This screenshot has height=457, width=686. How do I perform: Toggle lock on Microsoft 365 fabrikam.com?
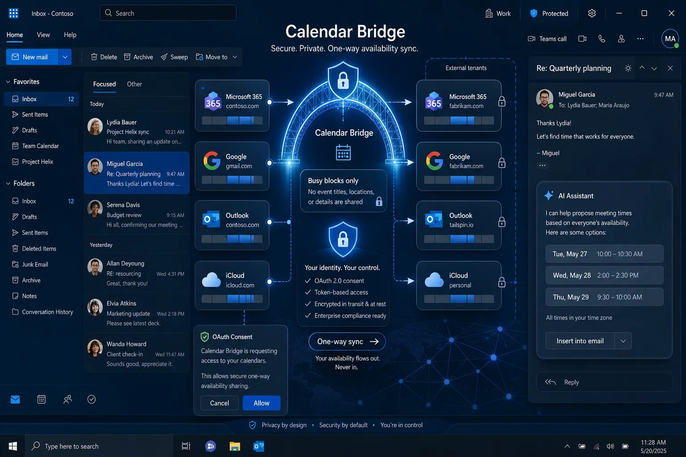click(502, 101)
